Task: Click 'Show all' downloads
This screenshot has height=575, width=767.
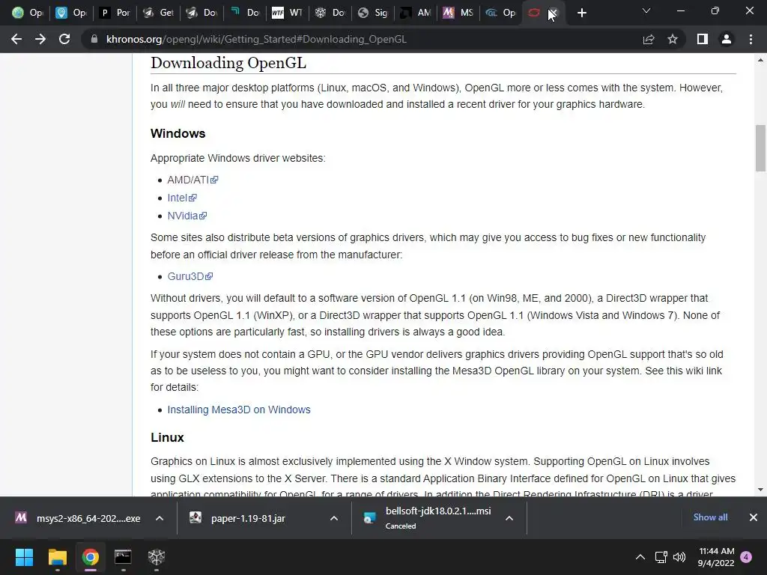Action: pyautogui.click(x=710, y=517)
